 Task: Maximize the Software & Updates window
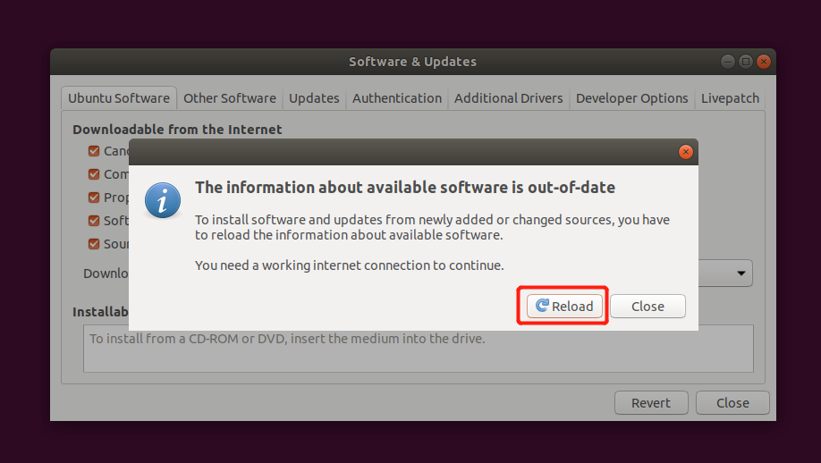pyautogui.click(x=746, y=62)
